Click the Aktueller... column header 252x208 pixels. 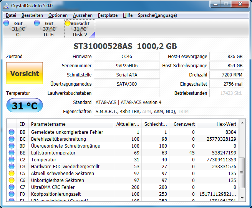(128, 124)
